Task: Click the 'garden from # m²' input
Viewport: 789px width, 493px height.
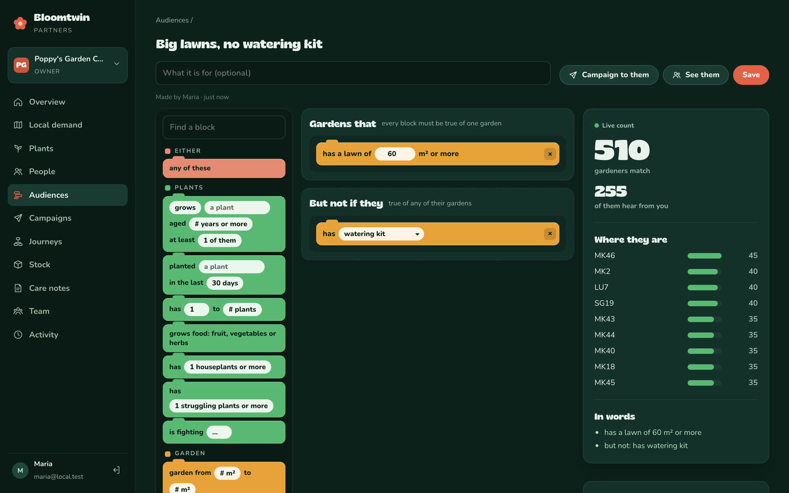Action: pyautogui.click(x=227, y=473)
